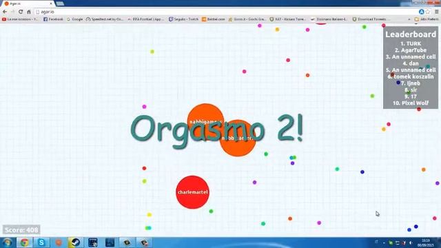
Task: Click the orange circle icon beside Skype
Action: pos(59,242)
